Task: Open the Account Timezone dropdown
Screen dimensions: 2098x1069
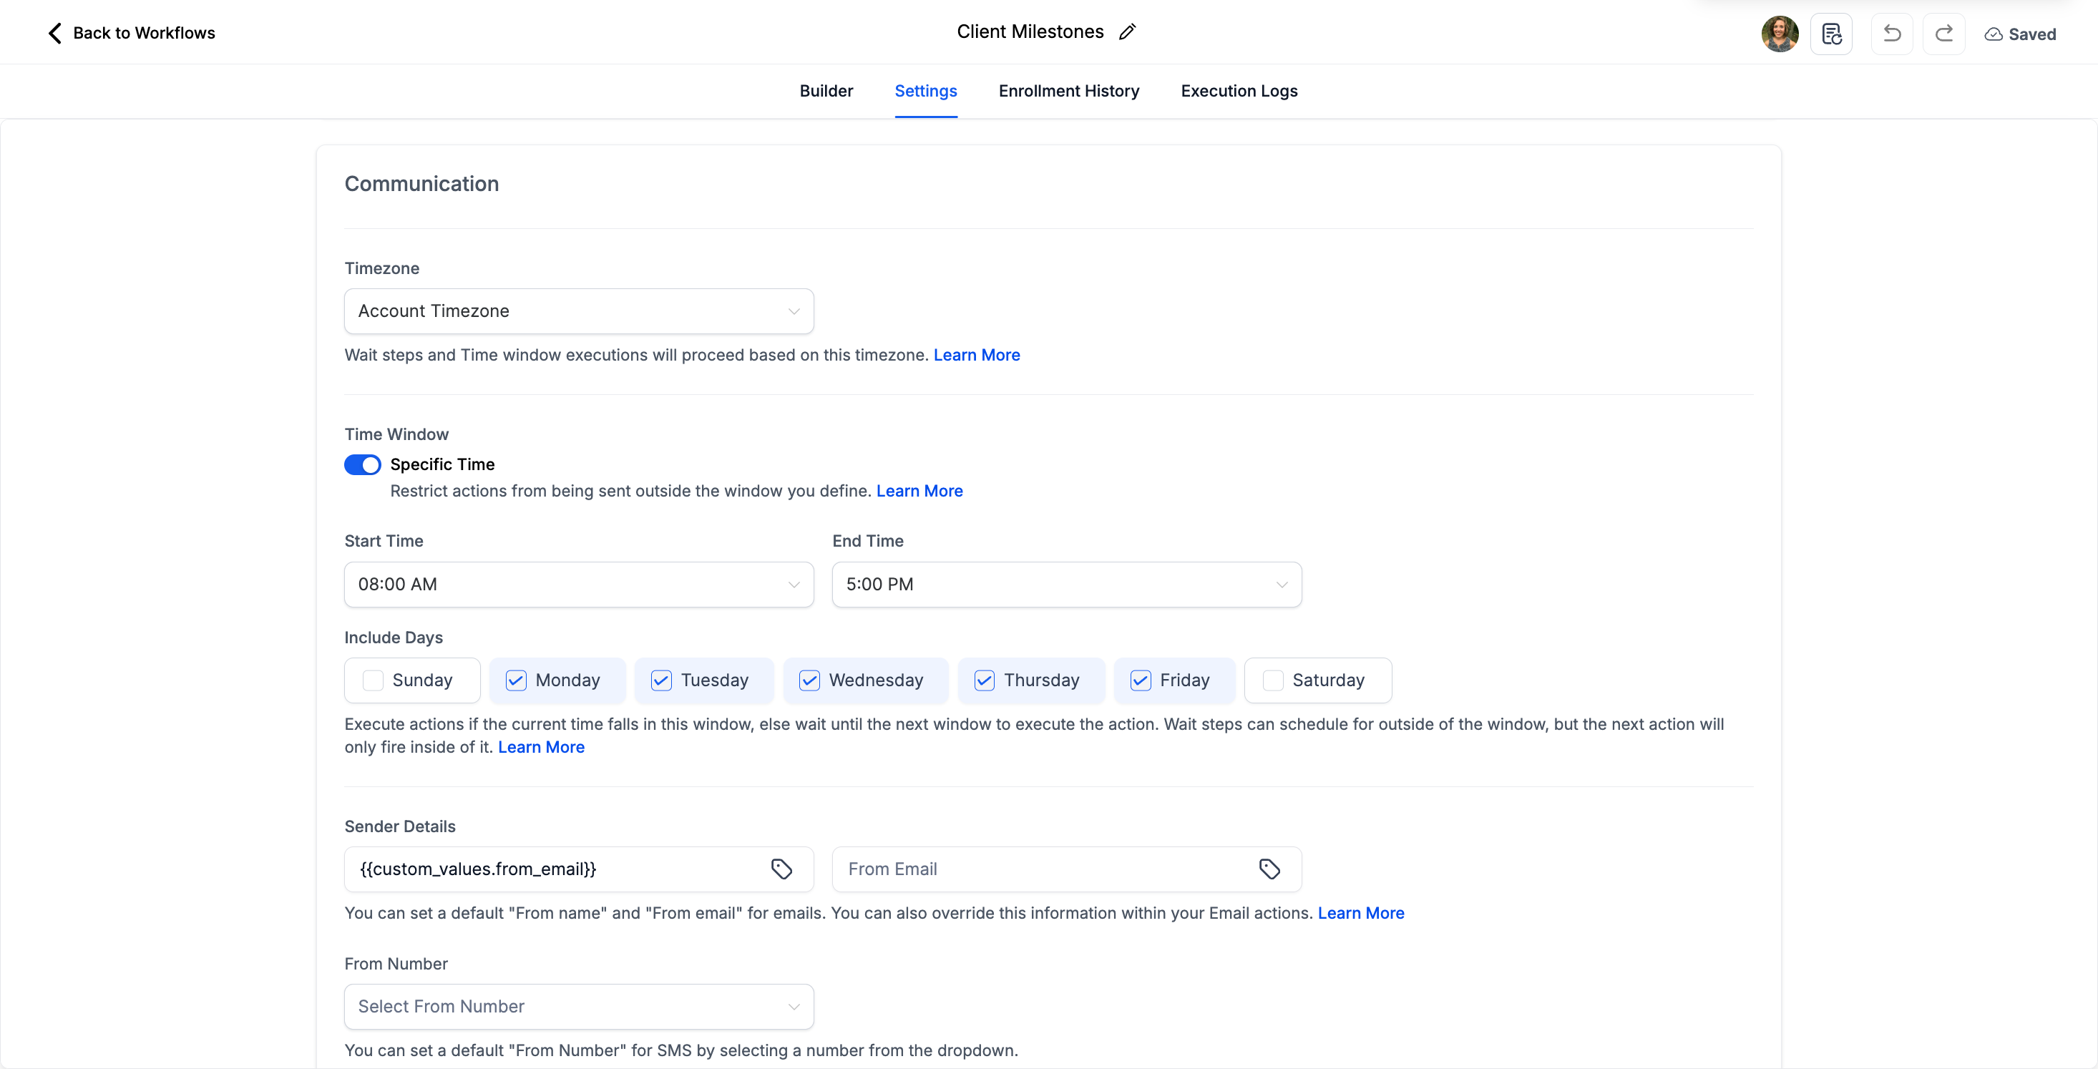Action: coord(578,311)
